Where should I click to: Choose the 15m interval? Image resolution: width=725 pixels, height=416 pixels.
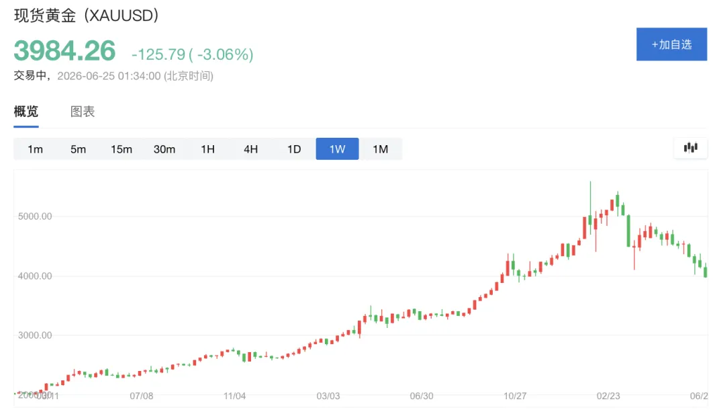click(x=121, y=149)
